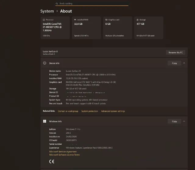This screenshot has width=195, height=170.
Task: Click the CE certification mark
Action: pos(52,161)
